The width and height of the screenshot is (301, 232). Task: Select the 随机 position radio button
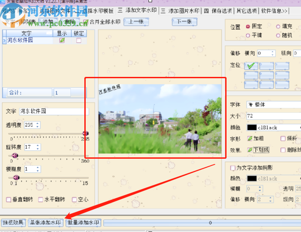278,36
